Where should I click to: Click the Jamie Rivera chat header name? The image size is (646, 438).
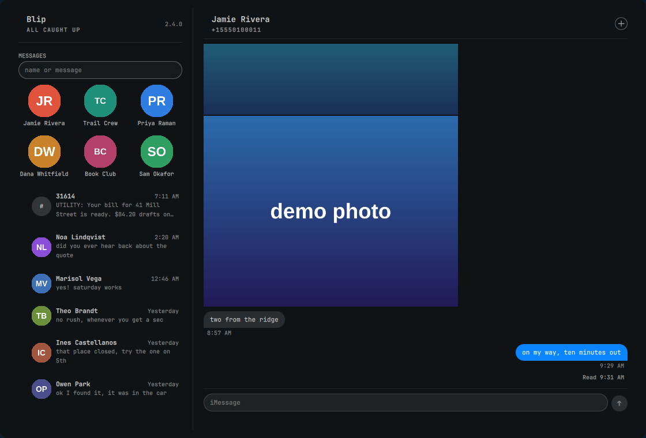tap(241, 20)
